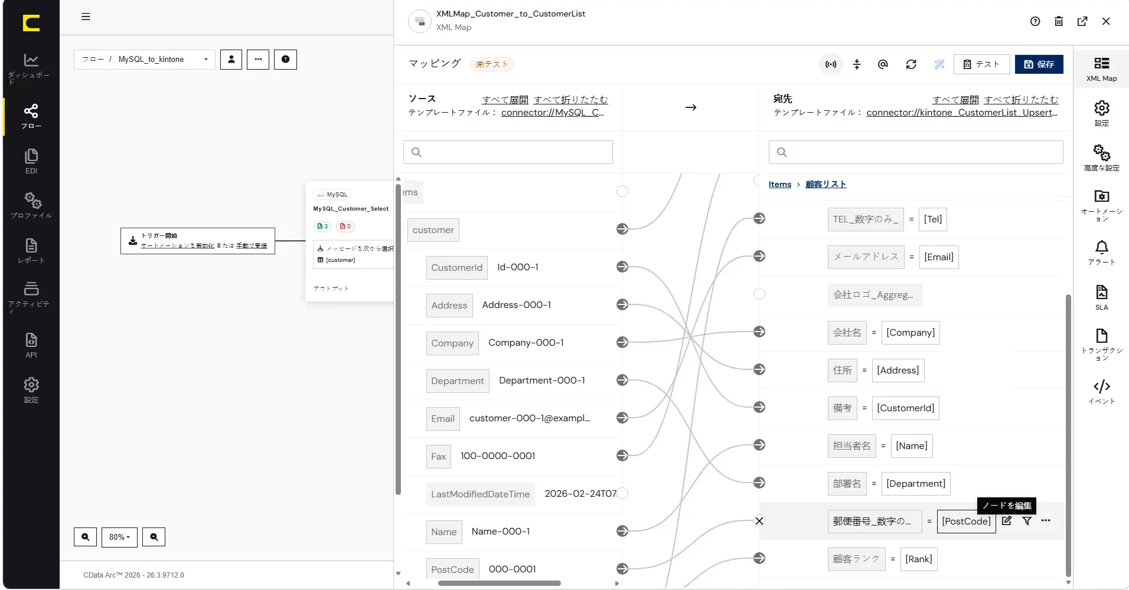
Task: Click the [Company] mapping value
Action: (x=911, y=333)
